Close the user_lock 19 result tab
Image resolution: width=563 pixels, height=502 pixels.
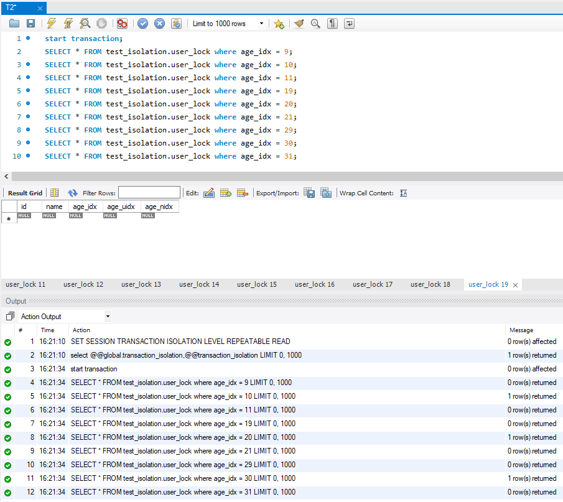tap(515, 285)
